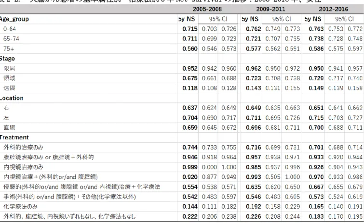Screen dimensions: 364x224
Task: Select value 0.183 in the bottom row
Action: pyautogui.click(x=316, y=216)
